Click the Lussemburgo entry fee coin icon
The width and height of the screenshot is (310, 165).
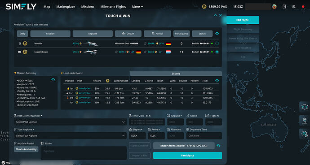click(x=25, y=52)
